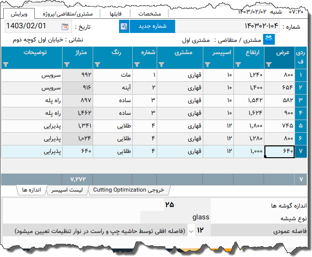Click height cell ۱,۸۰۰ in row ۵
The height and width of the screenshot is (257, 312).
pyautogui.click(x=249, y=126)
